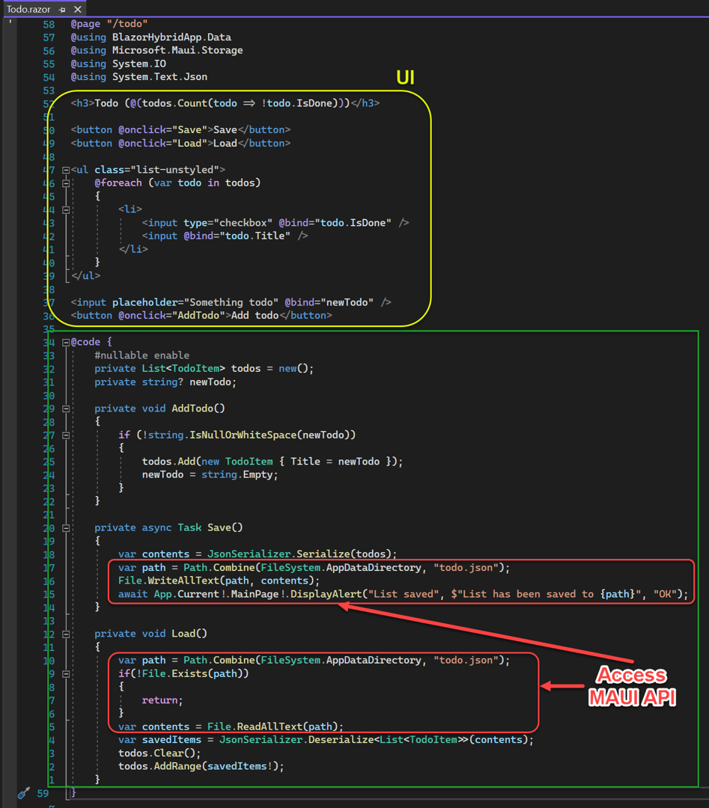Viewport: 709px width, 808px height.
Task: Click the screwdriver Quick Actions icon
Action: tap(24, 793)
